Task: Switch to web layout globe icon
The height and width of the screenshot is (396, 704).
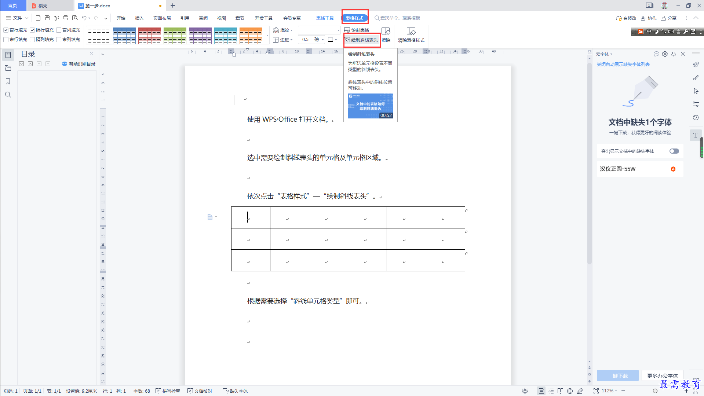Action: pyautogui.click(x=570, y=391)
